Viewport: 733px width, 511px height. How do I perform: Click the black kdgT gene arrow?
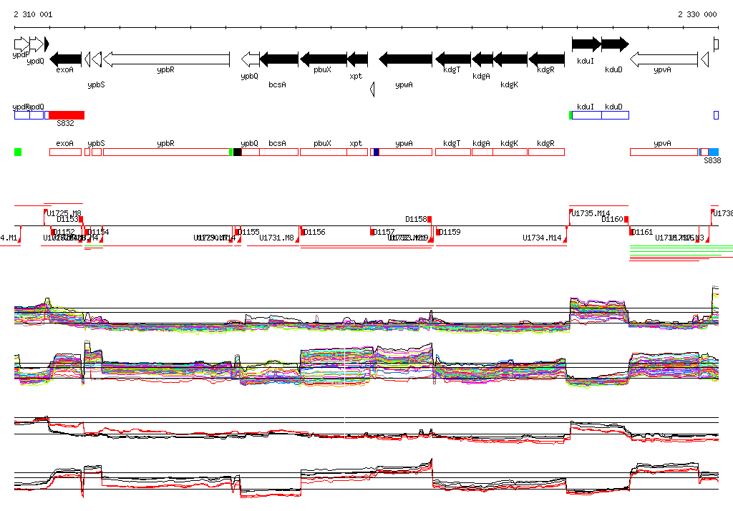[x=453, y=59]
